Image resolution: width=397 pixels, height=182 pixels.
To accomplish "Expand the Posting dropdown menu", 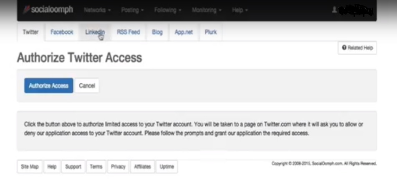I will coord(132,10).
